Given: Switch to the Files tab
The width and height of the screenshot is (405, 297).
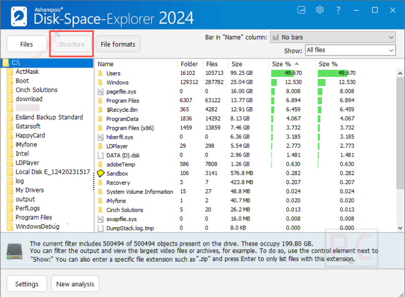Looking at the screenshot, I should (x=27, y=44).
